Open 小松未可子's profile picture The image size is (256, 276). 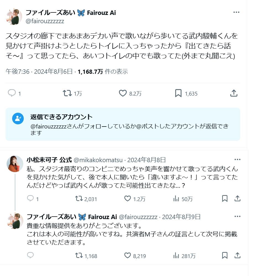[15, 164]
